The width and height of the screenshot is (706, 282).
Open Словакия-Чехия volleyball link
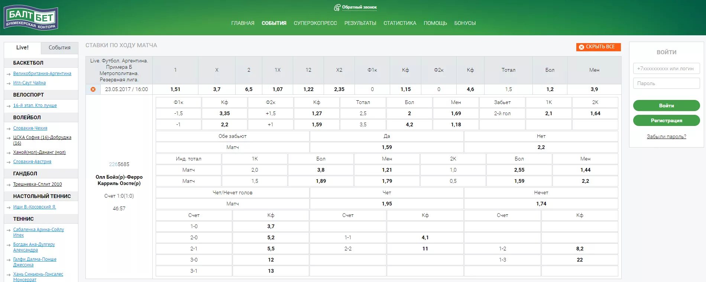pos(30,128)
